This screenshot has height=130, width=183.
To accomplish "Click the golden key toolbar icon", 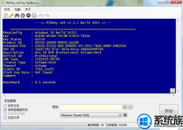I will pos(11,15).
